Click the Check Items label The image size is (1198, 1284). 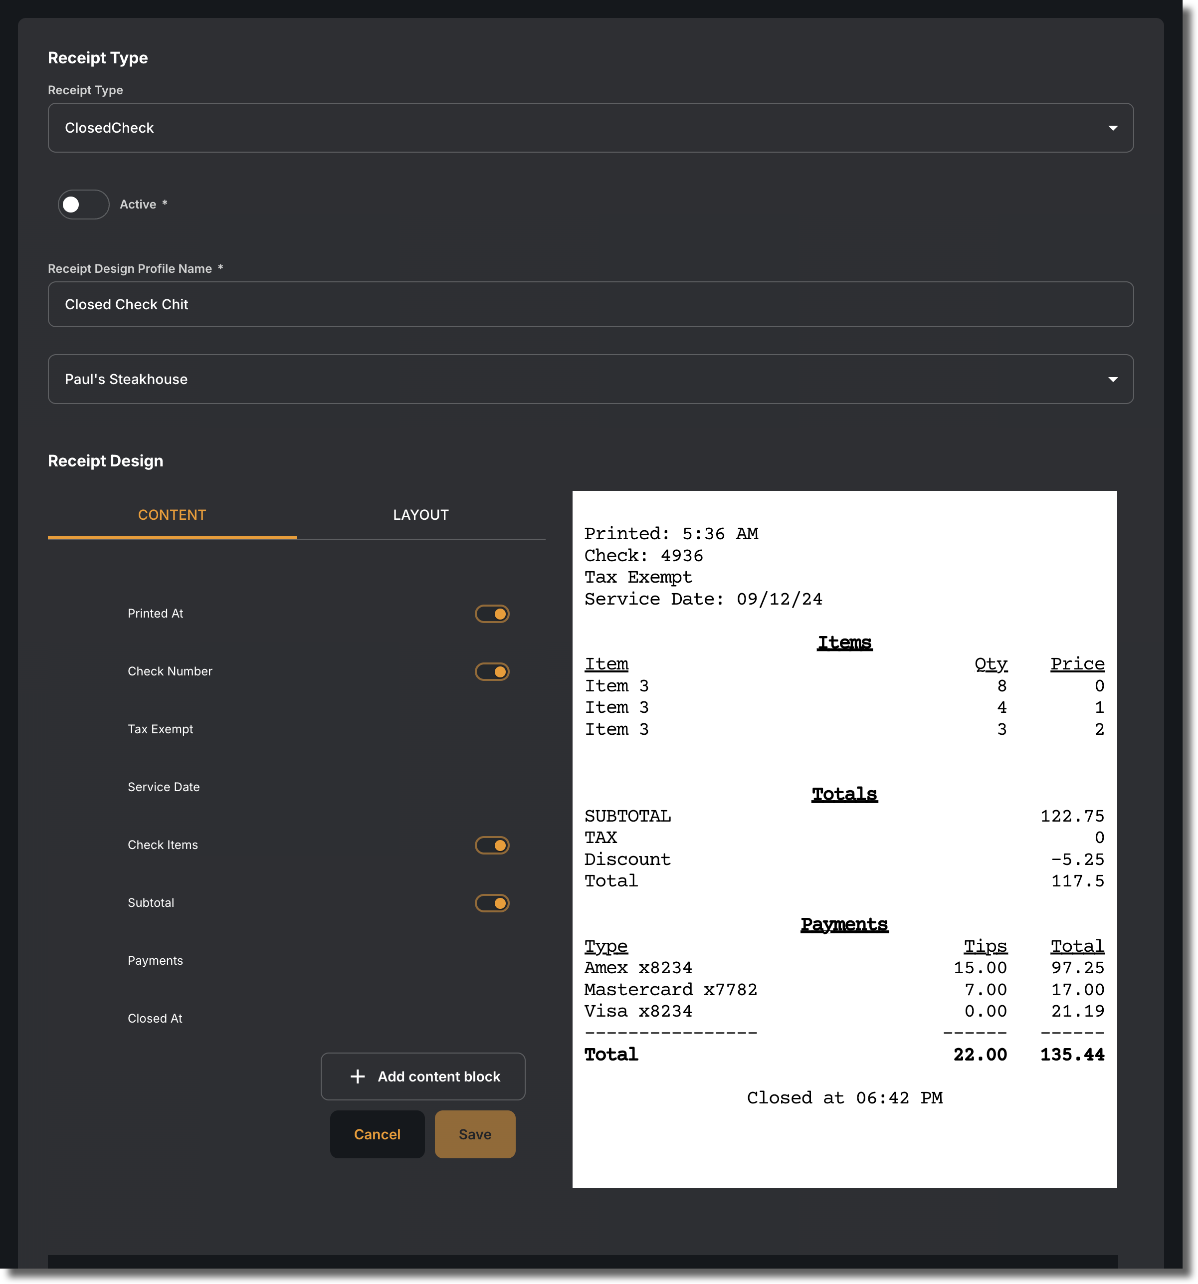pyautogui.click(x=163, y=845)
